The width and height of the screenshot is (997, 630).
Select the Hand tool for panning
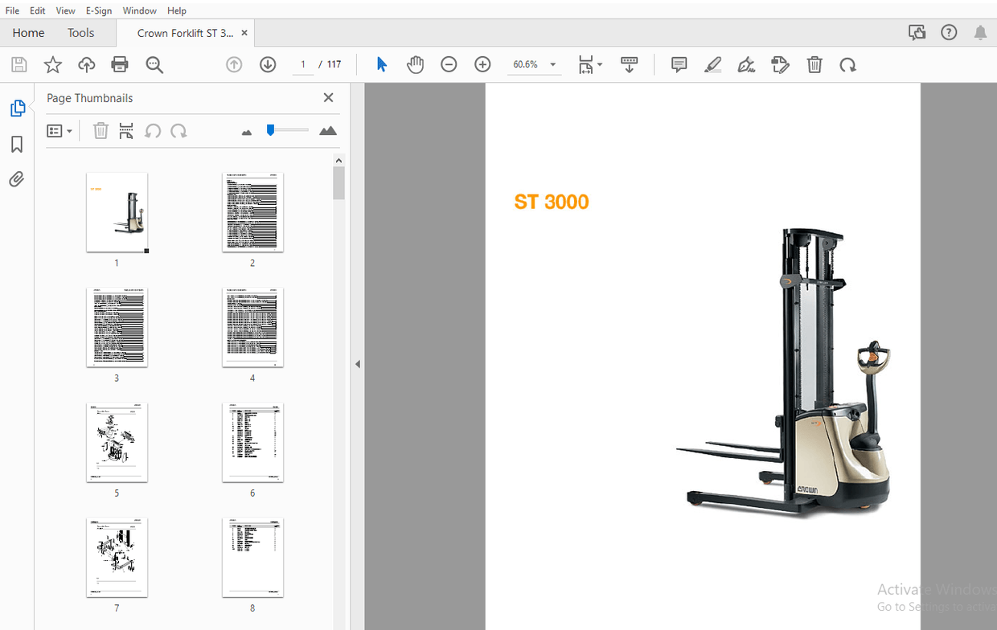(x=415, y=64)
